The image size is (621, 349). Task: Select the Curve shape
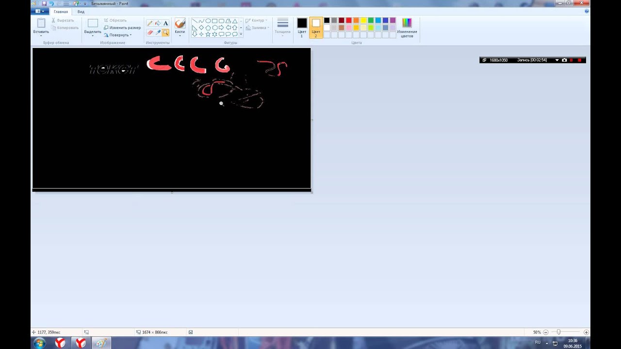tap(201, 21)
